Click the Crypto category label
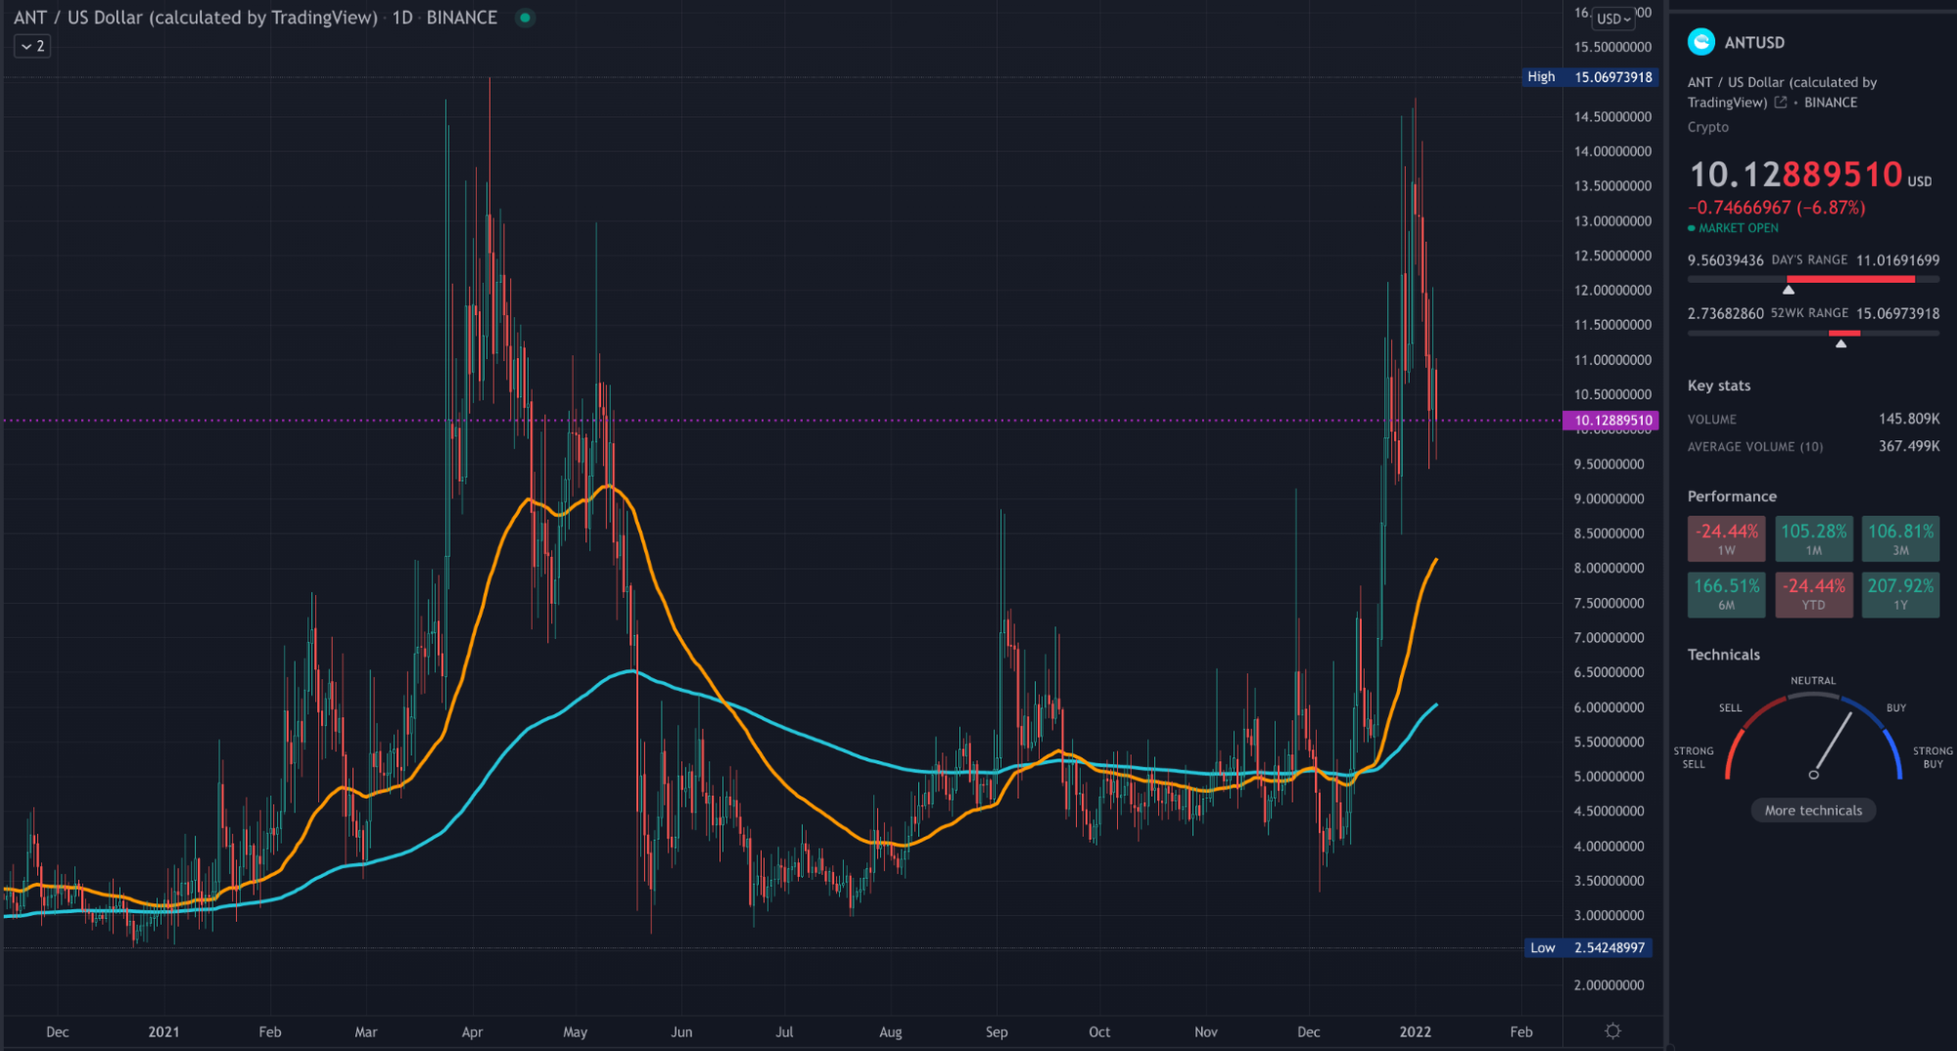 pyautogui.click(x=1707, y=127)
